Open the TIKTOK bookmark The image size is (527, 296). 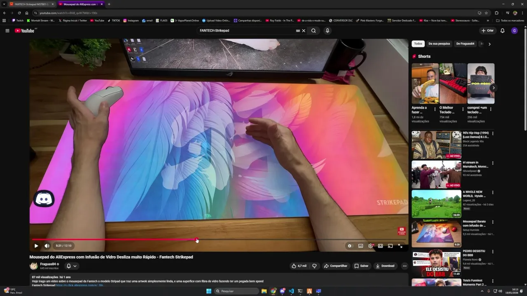114,21
